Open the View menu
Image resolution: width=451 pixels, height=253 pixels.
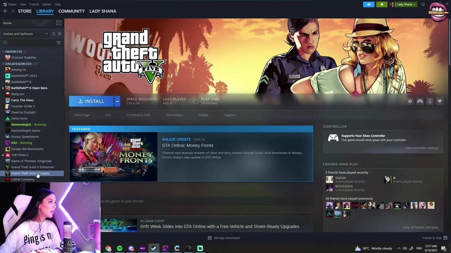23,4
